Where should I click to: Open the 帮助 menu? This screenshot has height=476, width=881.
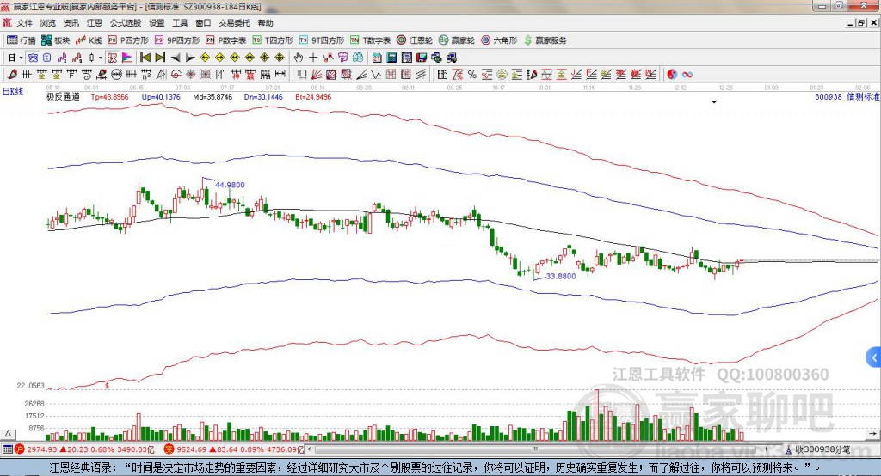pyautogui.click(x=265, y=23)
